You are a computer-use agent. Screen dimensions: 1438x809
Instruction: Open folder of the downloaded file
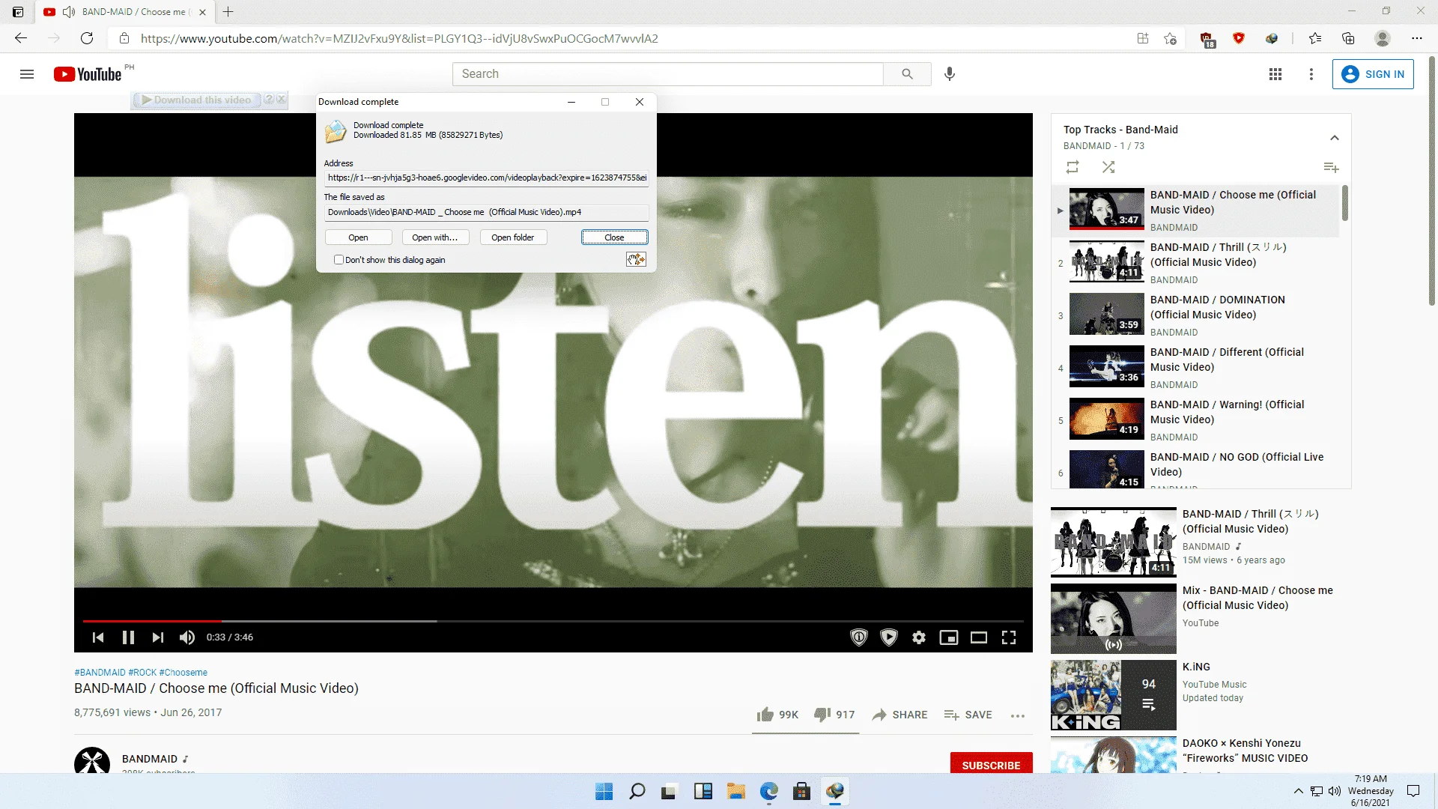[513, 237]
